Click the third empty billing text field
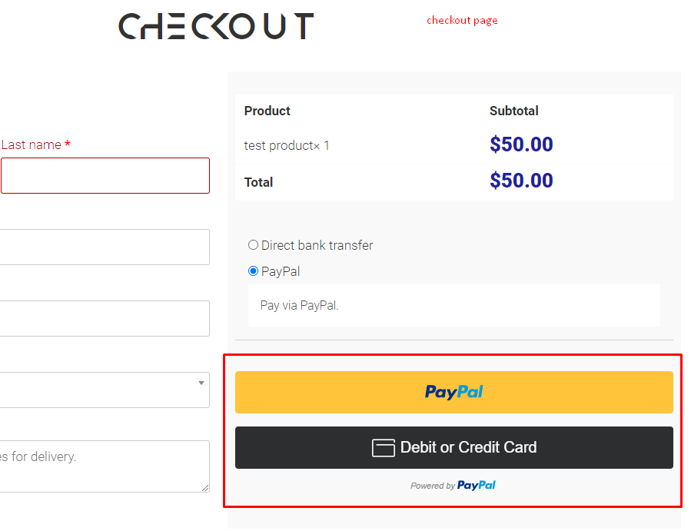The image size is (691, 531). [105, 318]
